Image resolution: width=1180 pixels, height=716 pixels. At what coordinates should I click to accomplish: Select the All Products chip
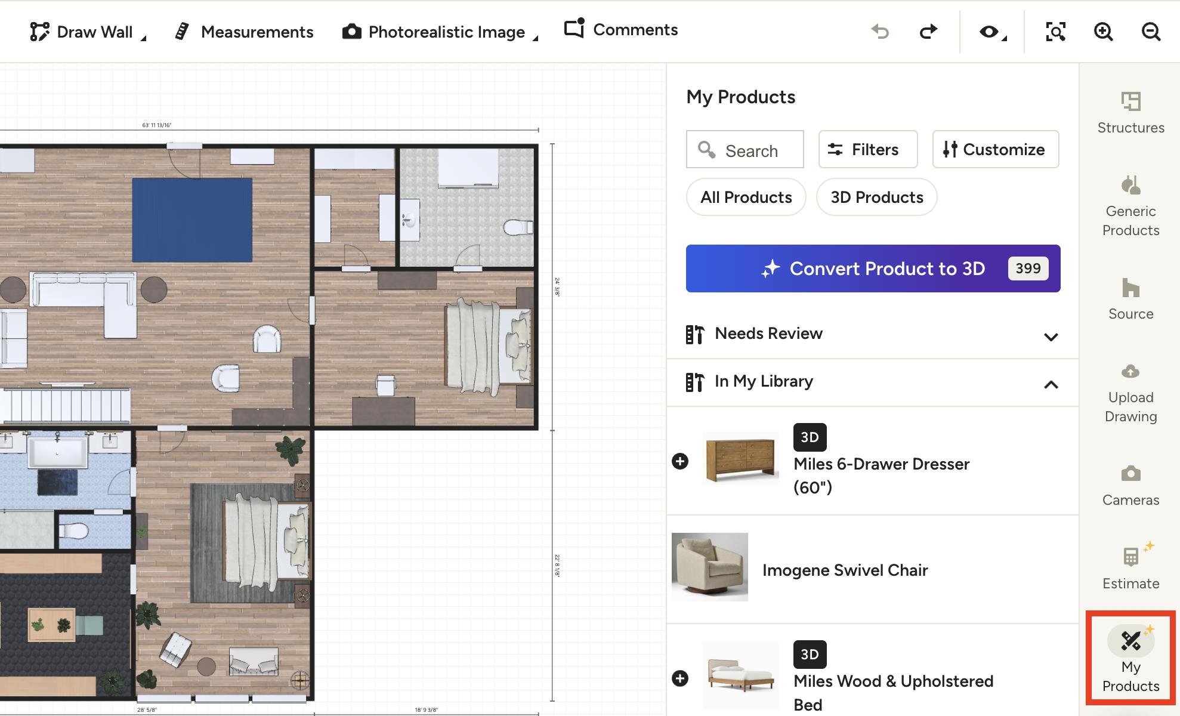point(746,197)
